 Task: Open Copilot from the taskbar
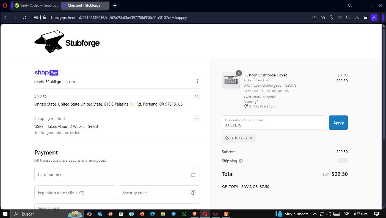coord(90,214)
